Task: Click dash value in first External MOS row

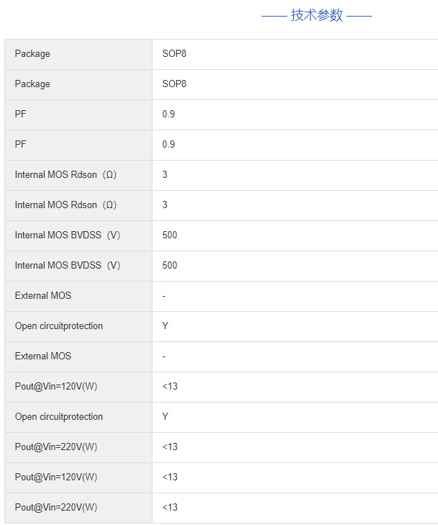Action: tap(164, 296)
